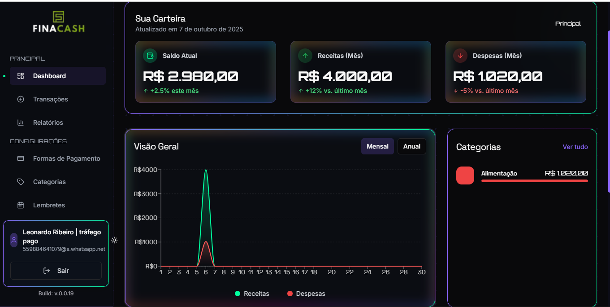Open the Principal wallet selector
Image resolution: width=610 pixels, height=307 pixels.
[x=567, y=23]
